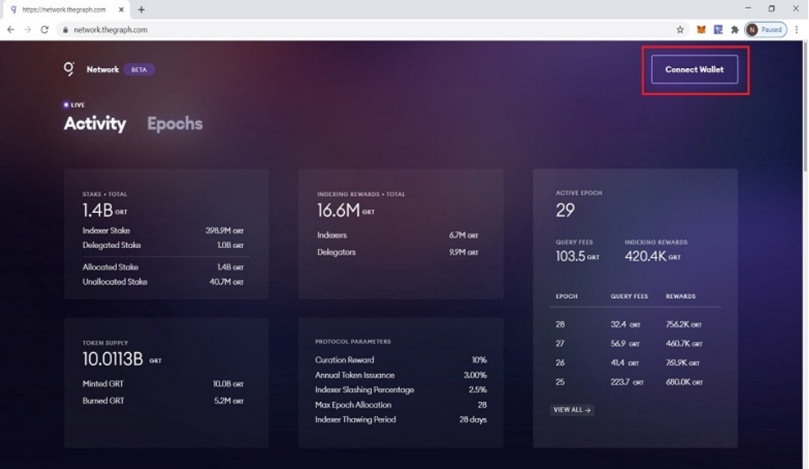Click the Delegated Stake row
809x469 pixels.
(x=163, y=245)
